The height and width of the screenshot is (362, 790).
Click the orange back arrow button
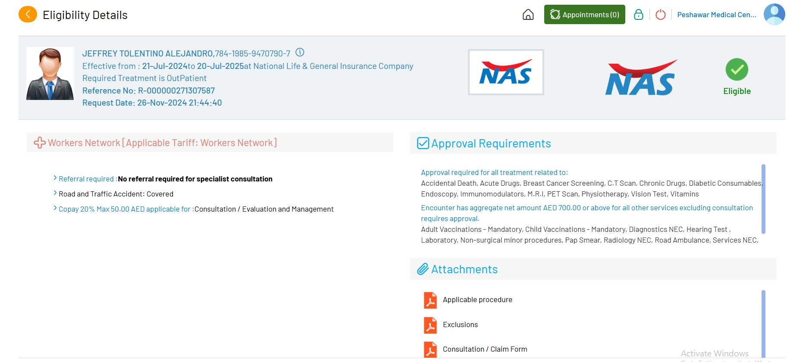coord(28,15)
